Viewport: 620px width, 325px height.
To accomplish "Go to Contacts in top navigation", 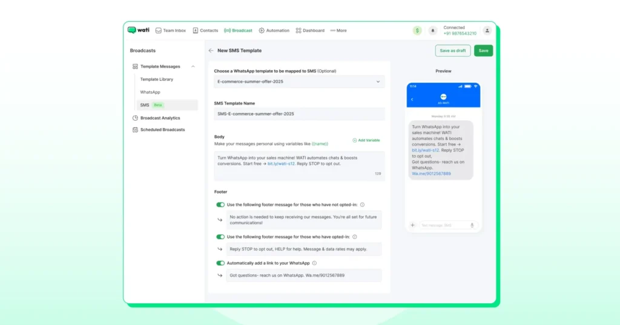I will tap(205, 30).
